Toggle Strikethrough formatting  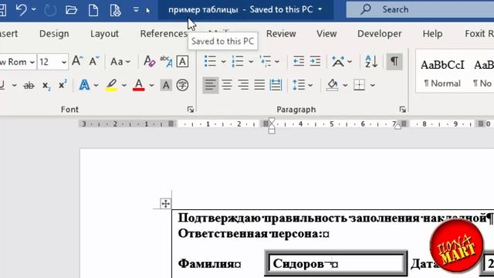click(29, 85)
